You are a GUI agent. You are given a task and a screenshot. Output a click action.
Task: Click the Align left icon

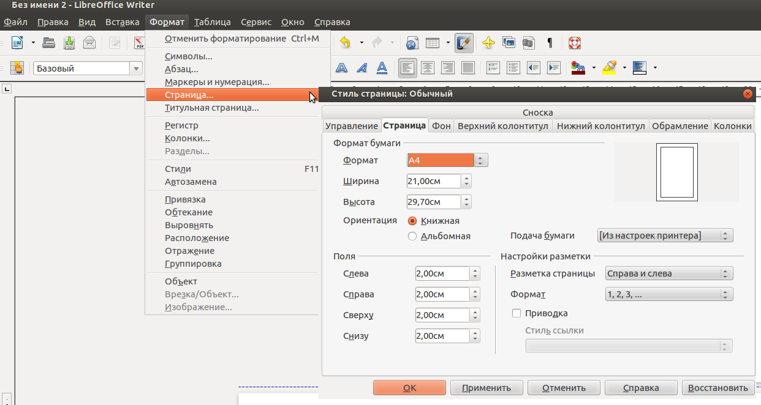(407, 67)
